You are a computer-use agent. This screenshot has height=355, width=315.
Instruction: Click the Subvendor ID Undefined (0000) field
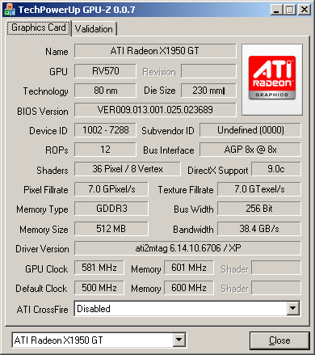[x=250, y=130]
